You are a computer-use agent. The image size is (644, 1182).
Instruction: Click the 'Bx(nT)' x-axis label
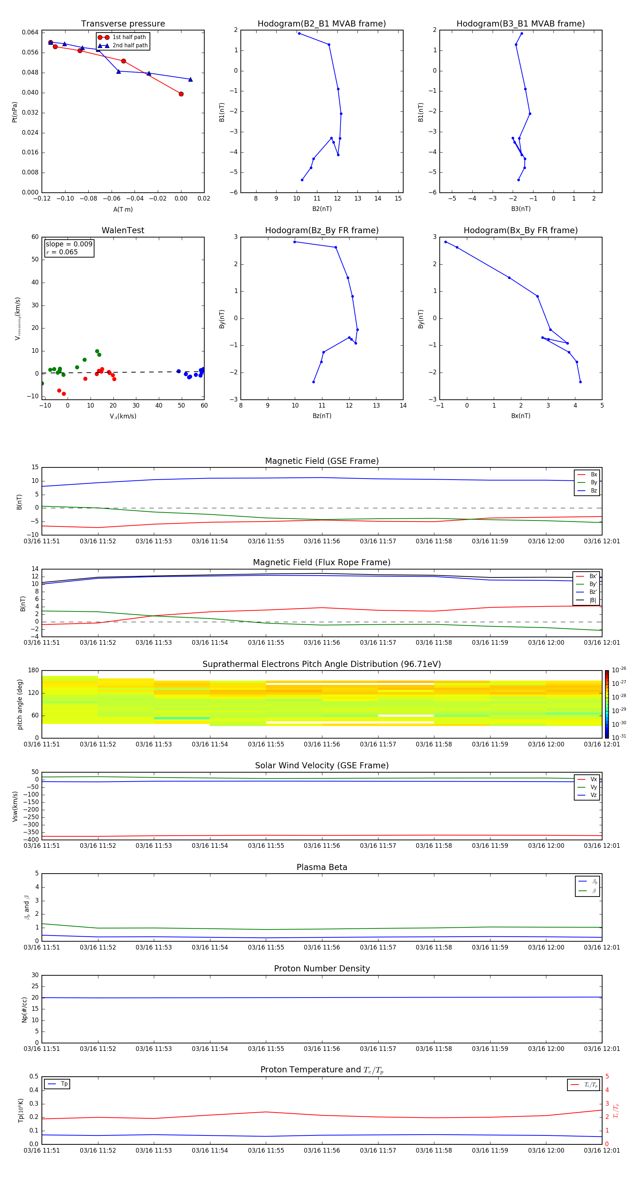point(521,416)
